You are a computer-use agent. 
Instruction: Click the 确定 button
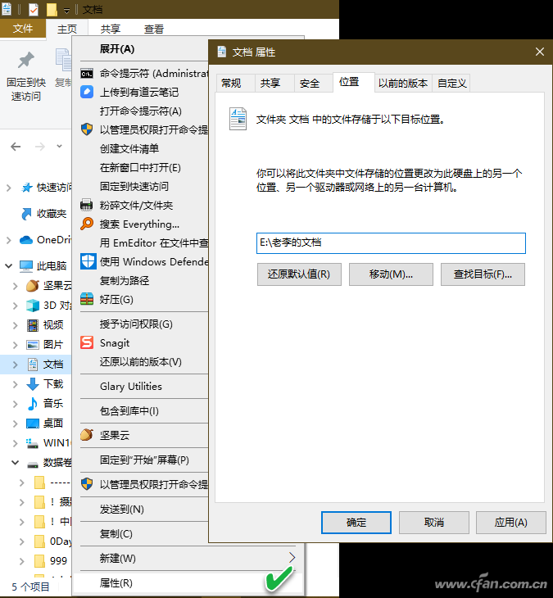click(x=356, y=523)
